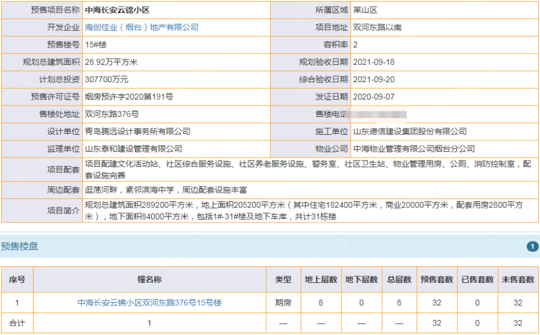Select contractor 山东德信建设集团股份有限公司
Screen dimensions: 540x335
pos(410,131)
